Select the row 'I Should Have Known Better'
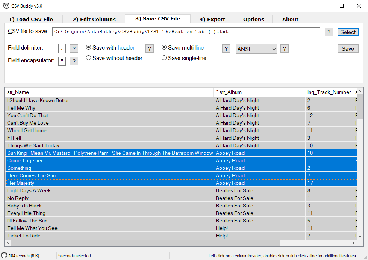 [181, 100]
